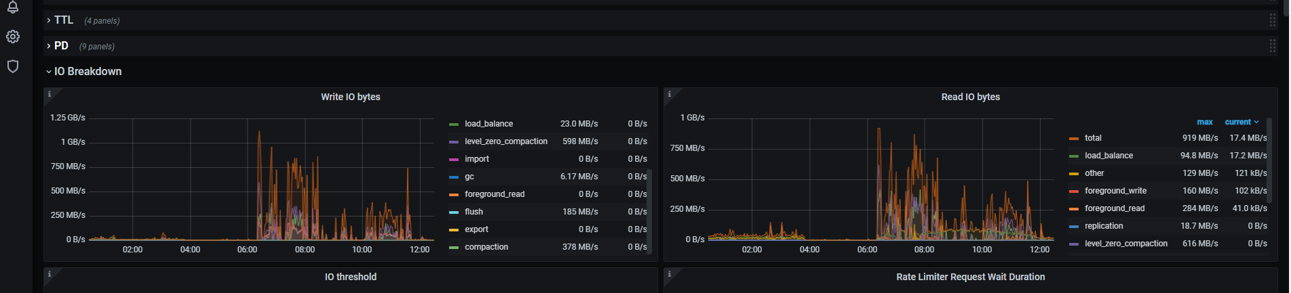Open the Read IO bytes panel menu
1291x293 pixels.
pos(970,97)
